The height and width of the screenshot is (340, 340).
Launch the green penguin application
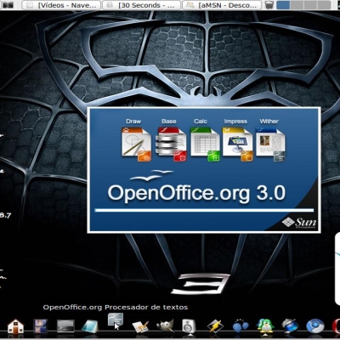pos(265,326)
